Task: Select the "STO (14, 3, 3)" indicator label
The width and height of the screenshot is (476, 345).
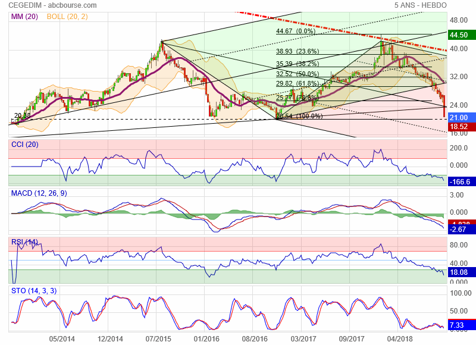Action: click(34, 291)
